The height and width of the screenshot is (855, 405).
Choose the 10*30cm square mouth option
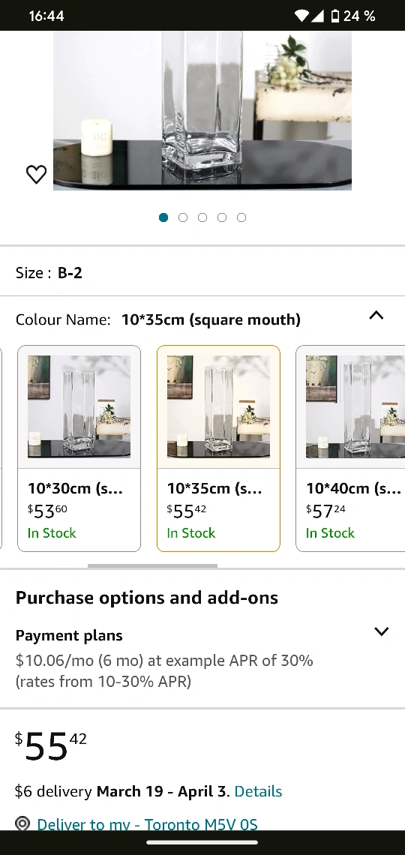[x=79, y=448]
